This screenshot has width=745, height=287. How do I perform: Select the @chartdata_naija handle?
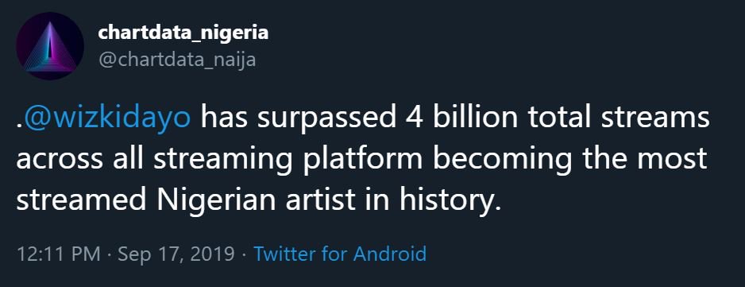[177, 60]
